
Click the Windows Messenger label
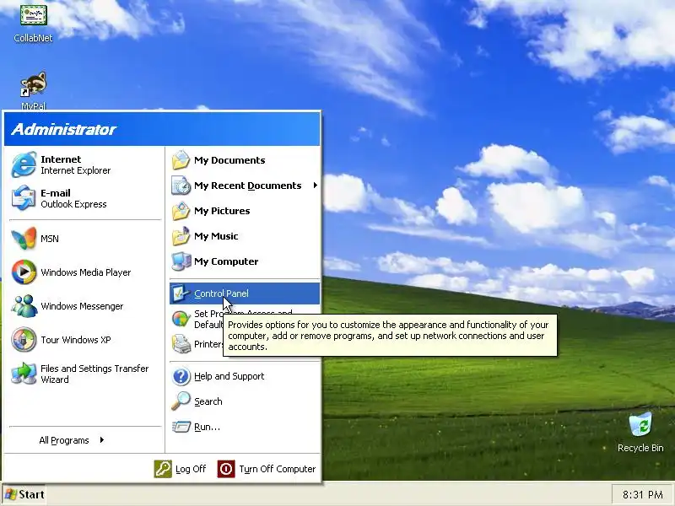coord(82,306)
